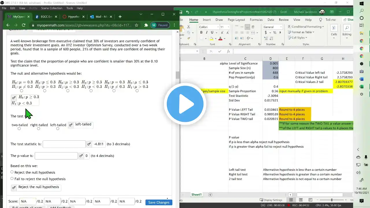Choose the two-tailed test option
The image size is (370, 208).
click(x=19, y=129)
